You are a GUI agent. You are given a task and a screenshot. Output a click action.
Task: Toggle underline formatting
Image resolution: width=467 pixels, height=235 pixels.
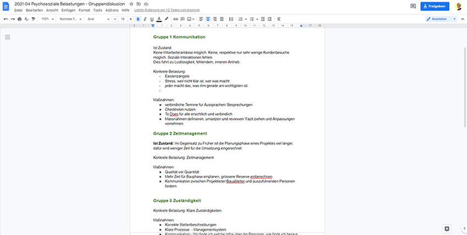point(152,19)
